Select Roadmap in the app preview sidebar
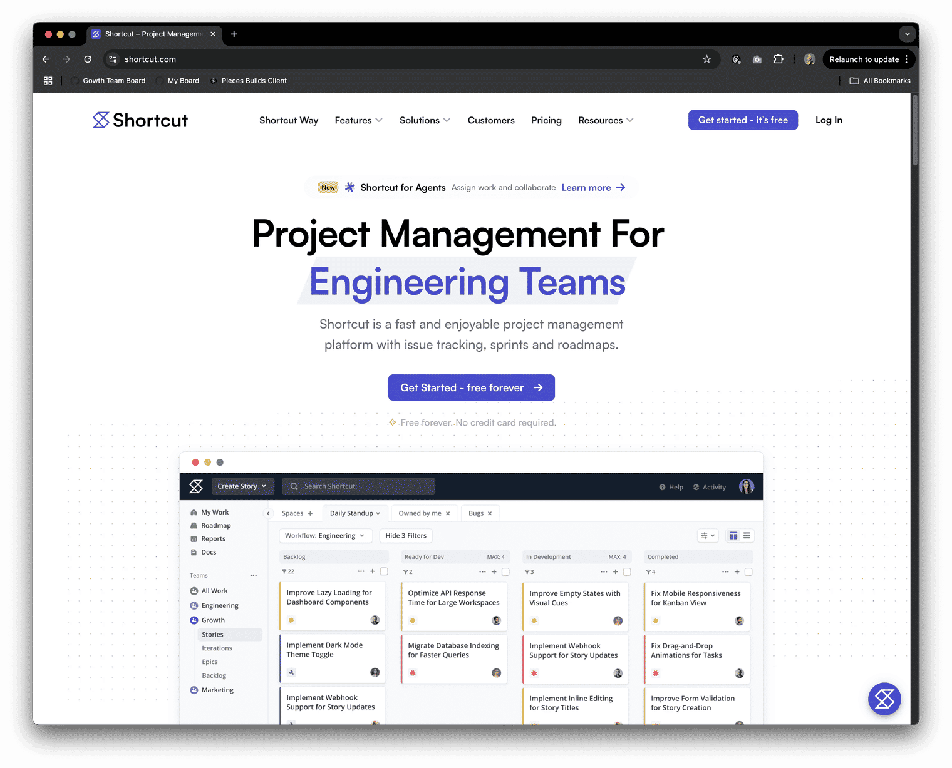The image size is (952, 768). [x=216, y=526]
